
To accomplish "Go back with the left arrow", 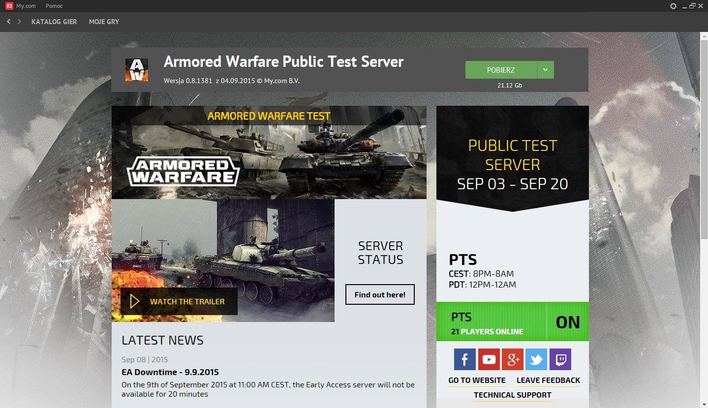I will (9, 22).
